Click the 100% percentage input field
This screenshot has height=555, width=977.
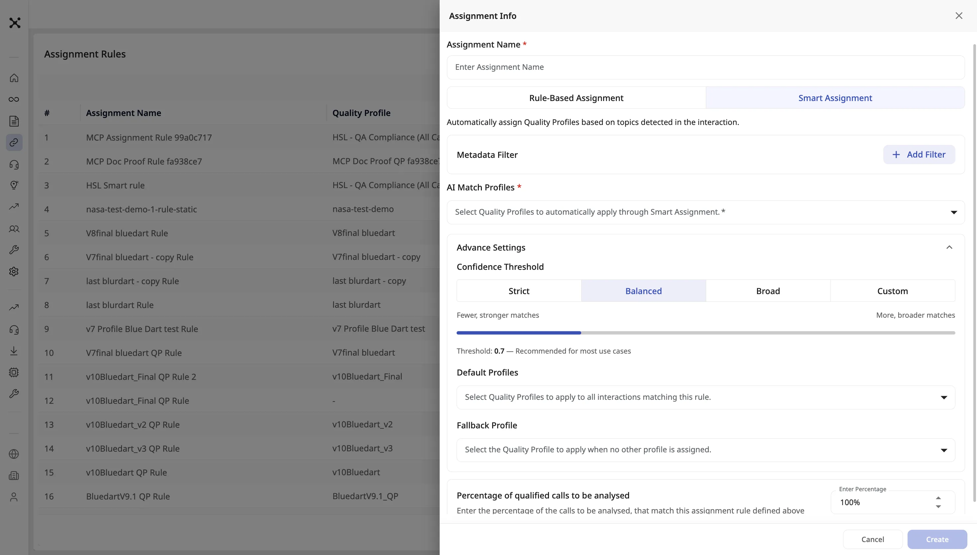click(x=892, y=502)
